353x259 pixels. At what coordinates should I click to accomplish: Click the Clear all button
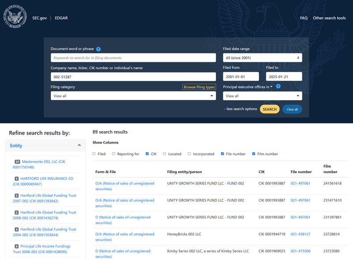(292, 109)
